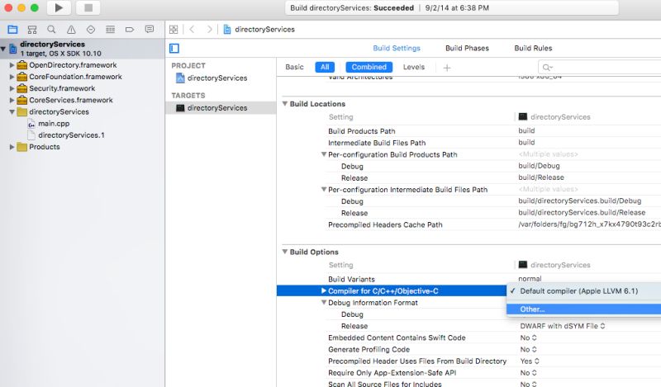Screen dimensions: 661x387
Task: Click Intermediate Build Files Path setting name
Action: click(x=377, y=143)
